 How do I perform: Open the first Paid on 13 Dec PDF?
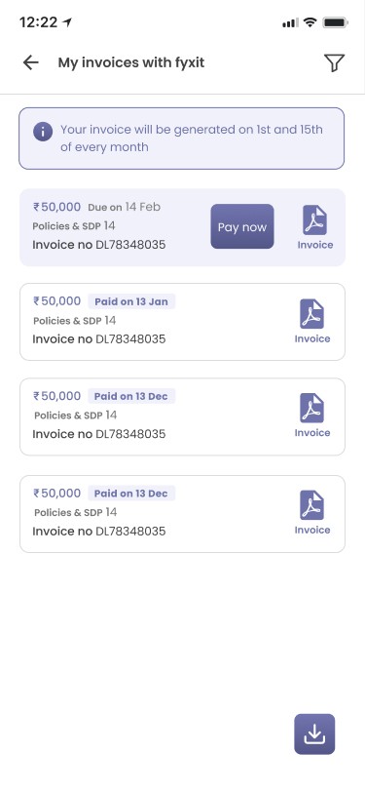click(312, 408)
